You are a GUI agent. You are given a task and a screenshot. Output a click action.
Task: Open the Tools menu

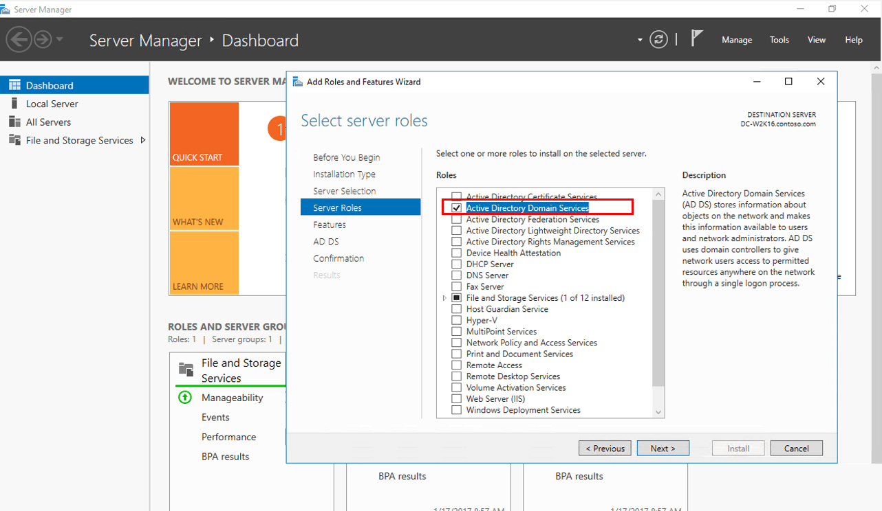(x=779, y=40)
